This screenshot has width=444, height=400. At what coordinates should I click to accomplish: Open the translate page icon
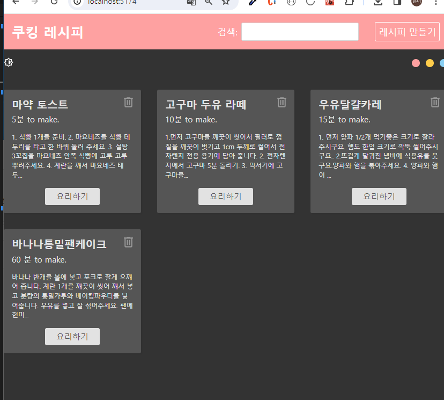tap(191, 2)
